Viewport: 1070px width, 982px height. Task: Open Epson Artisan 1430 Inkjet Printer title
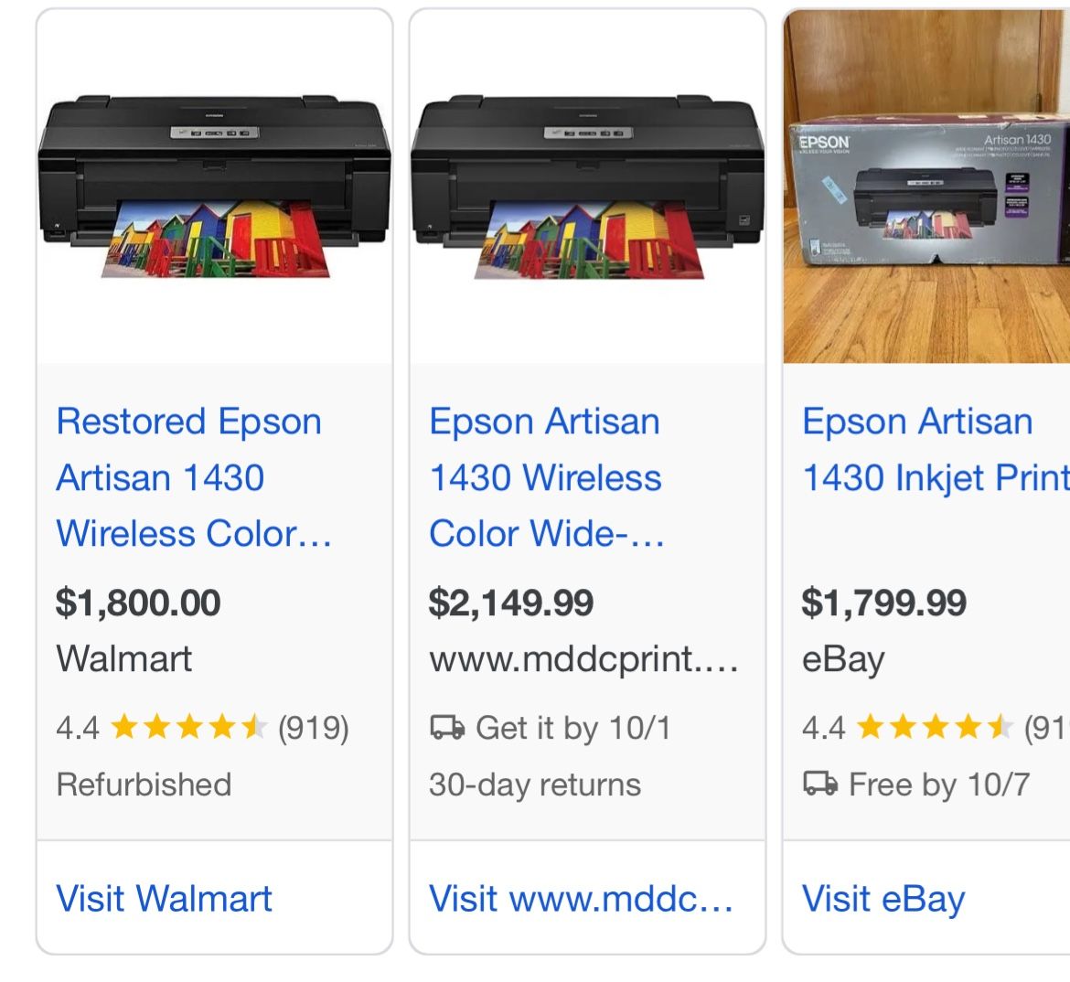(x=935, y=449)
